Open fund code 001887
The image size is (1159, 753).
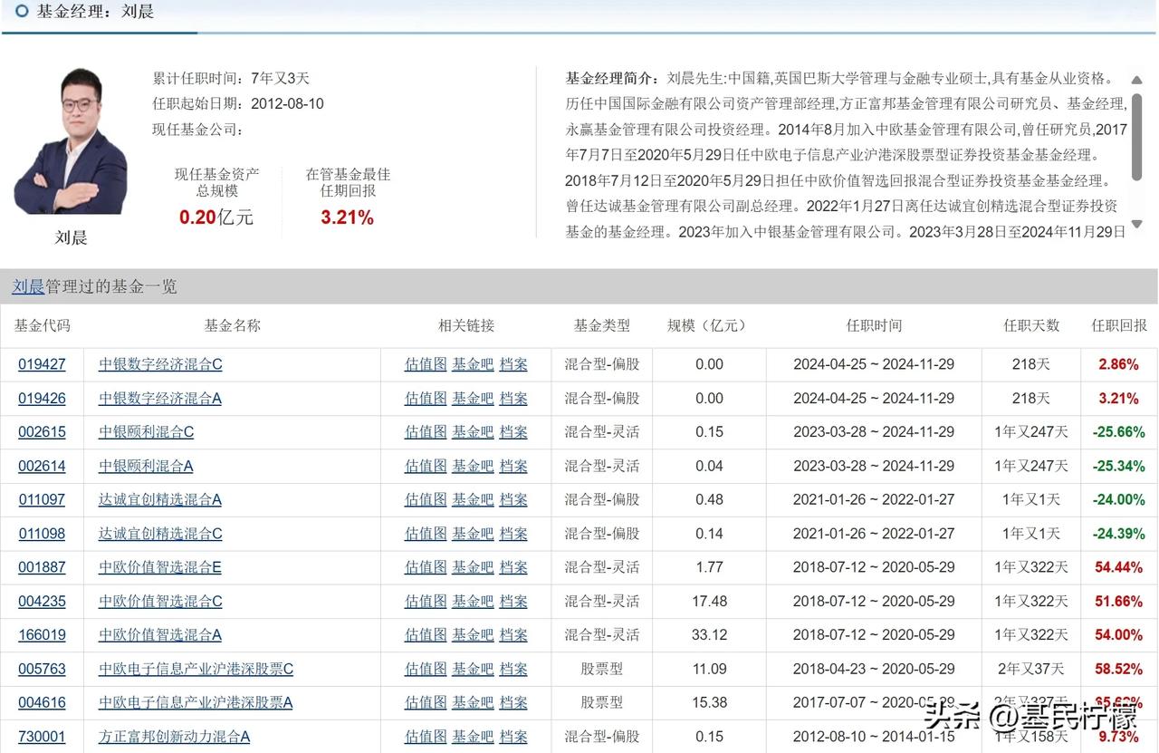(x=42, y=567)
